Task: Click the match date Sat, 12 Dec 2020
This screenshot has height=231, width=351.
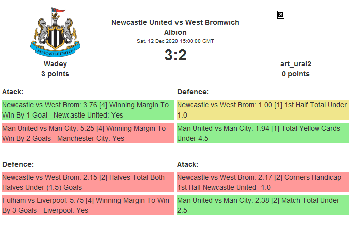Action: pyautogui.click(x=175, y=41)
